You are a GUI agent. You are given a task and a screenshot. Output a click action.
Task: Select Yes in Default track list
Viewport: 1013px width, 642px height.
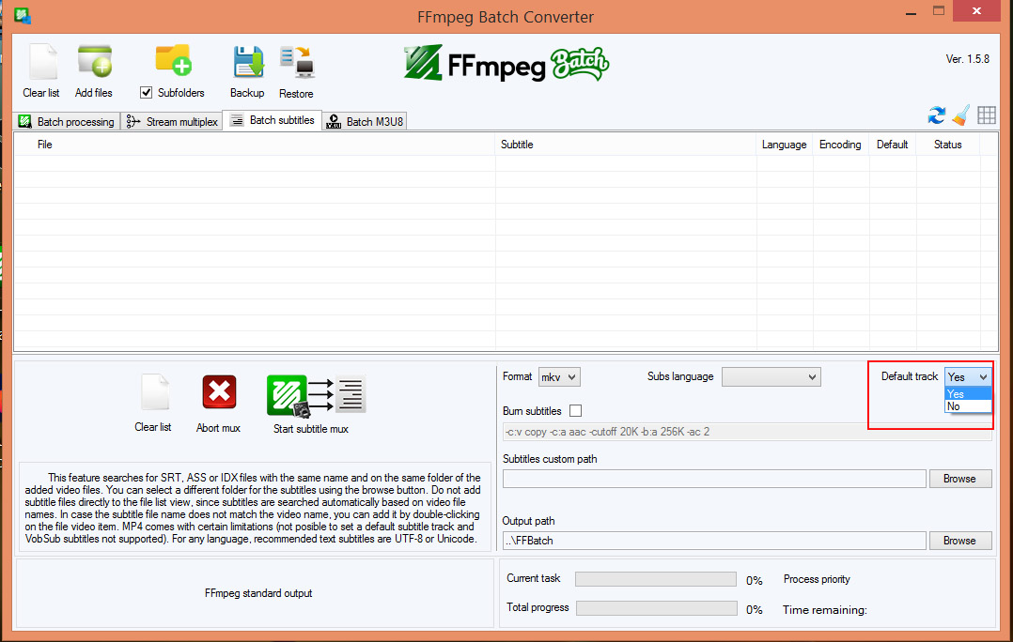(x=968, y=393)
